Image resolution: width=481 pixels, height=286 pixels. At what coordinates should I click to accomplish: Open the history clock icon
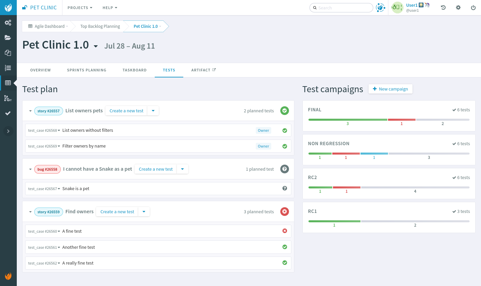point(443,7)
